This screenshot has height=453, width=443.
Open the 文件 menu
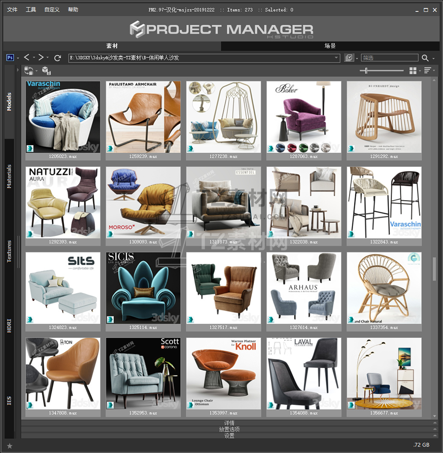click(12, 9)
